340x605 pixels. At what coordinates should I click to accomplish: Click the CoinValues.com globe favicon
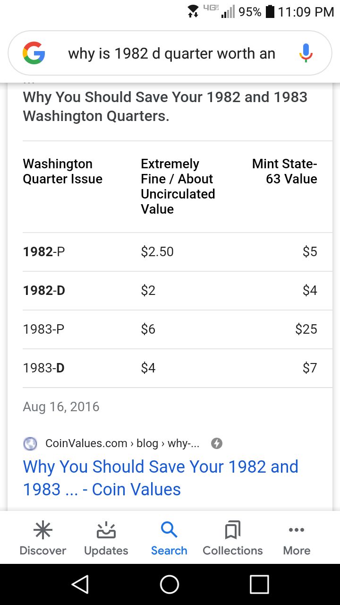[x=30, y=443]
